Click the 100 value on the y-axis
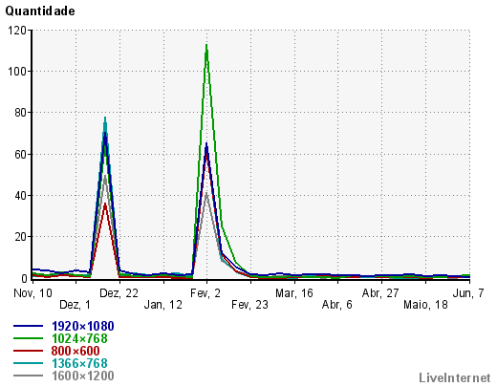The image size is (497, 387). (16, 71)
